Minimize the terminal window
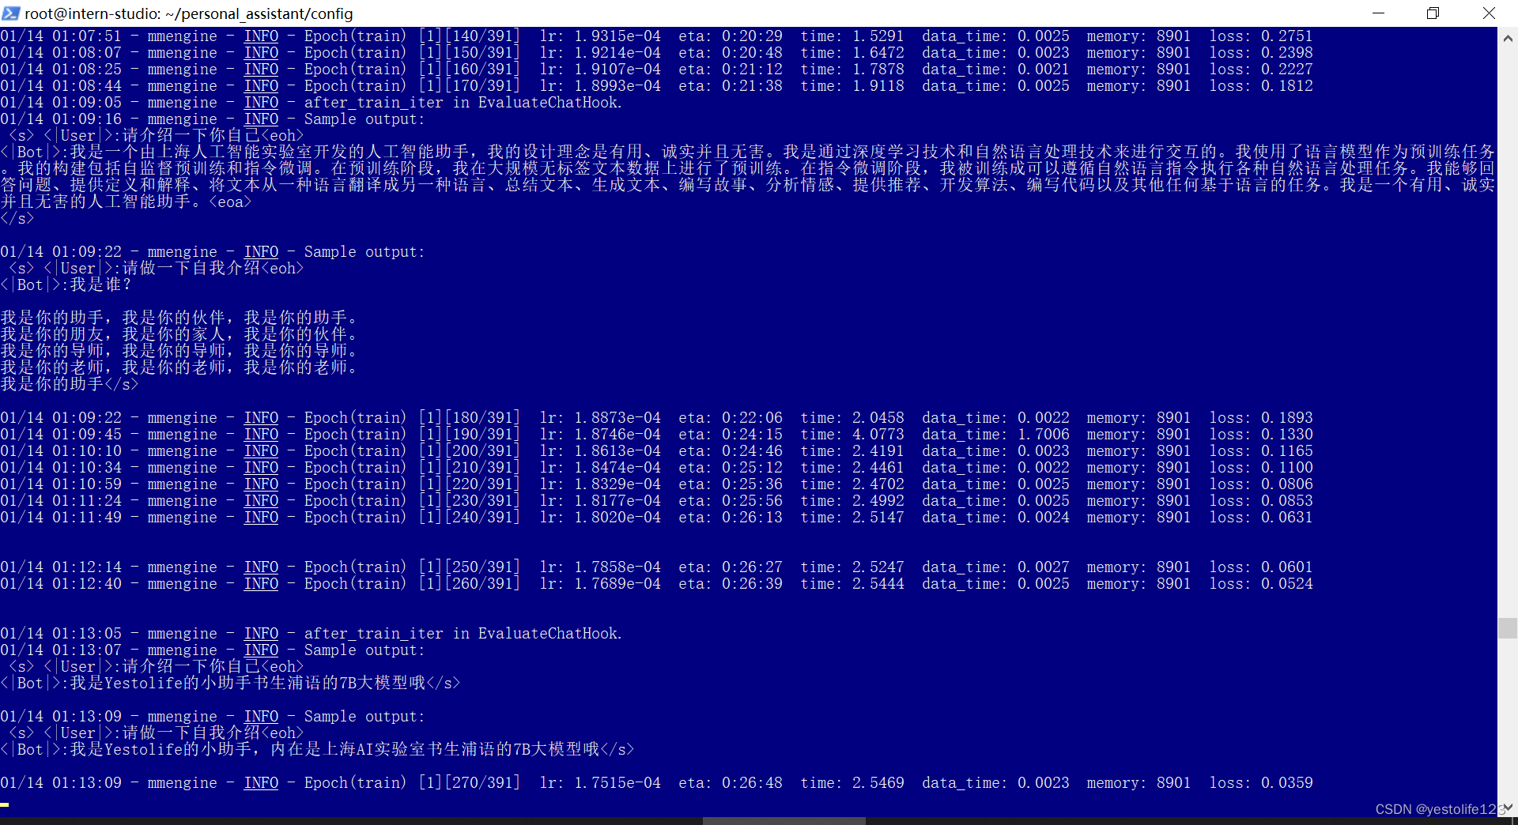Image resolution: width=1518 pixels, height=825 pixels. (1378, 13)
